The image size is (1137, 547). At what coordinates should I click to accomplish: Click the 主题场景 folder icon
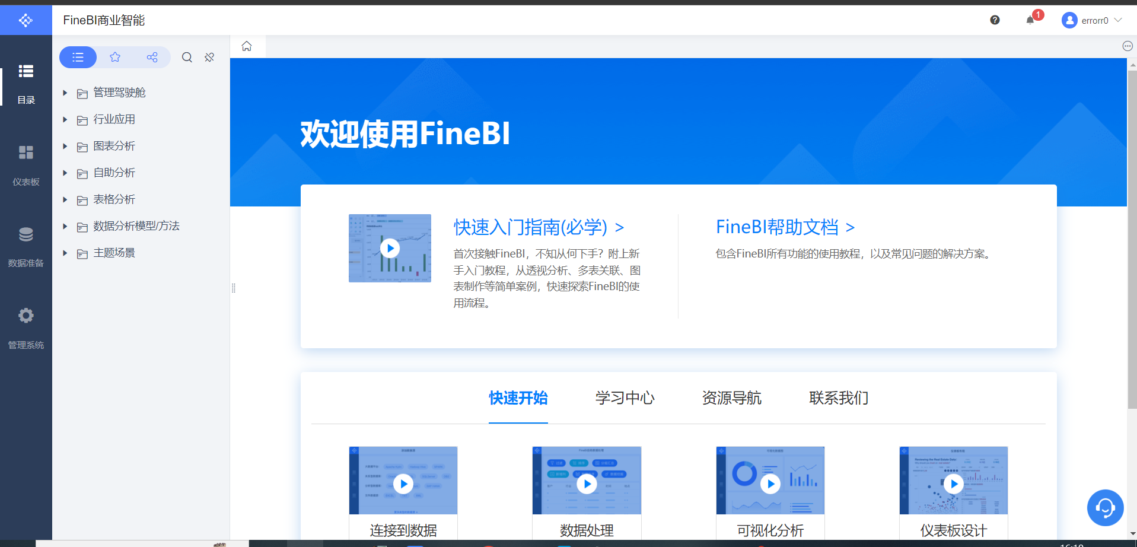click(x=82, y=253)
